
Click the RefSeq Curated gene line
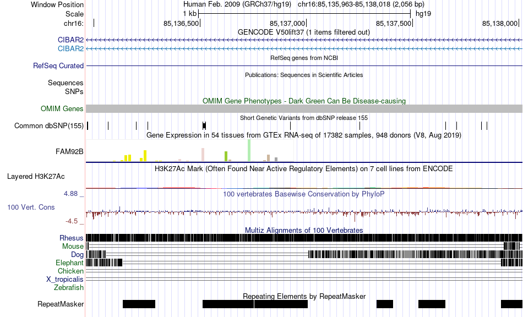tap(304, 65)
